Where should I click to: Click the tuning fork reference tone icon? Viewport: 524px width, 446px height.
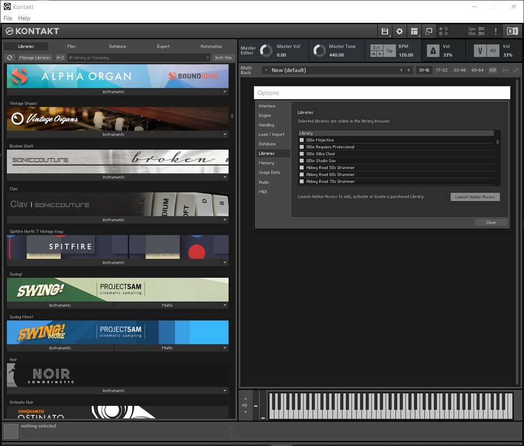(x=480, y=51)
